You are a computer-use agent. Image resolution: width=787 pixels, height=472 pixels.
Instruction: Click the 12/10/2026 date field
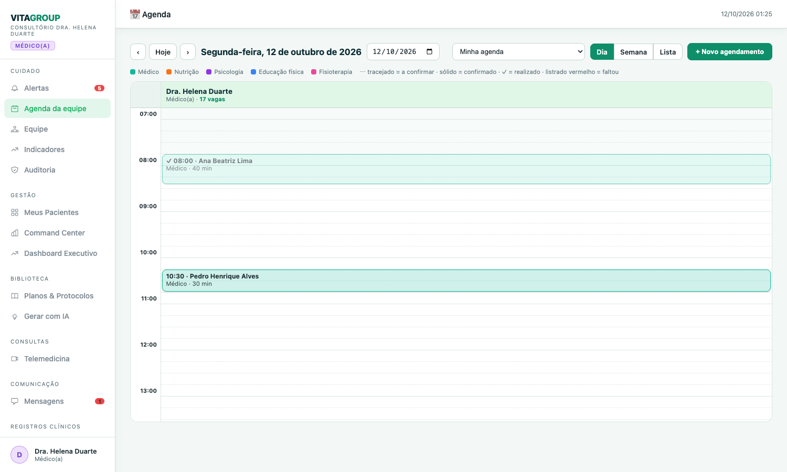(403, 51)
